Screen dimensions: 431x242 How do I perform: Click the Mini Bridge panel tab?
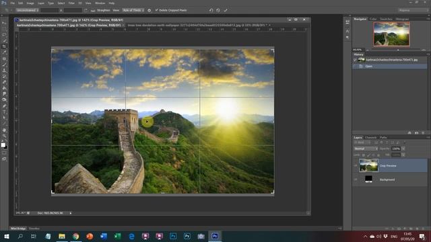click(x=18, y=229)
